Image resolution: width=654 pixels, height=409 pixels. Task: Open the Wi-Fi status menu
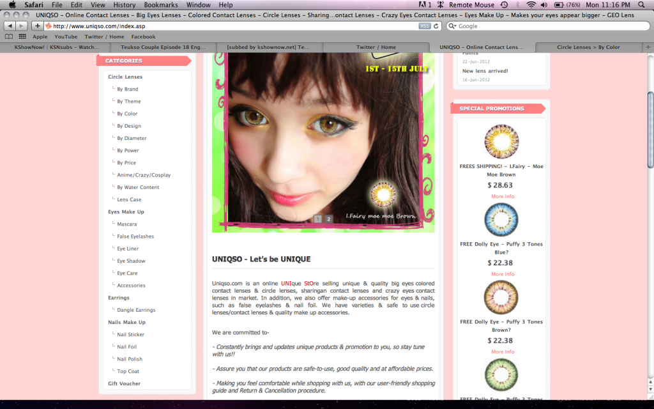[x=531, y=5]
